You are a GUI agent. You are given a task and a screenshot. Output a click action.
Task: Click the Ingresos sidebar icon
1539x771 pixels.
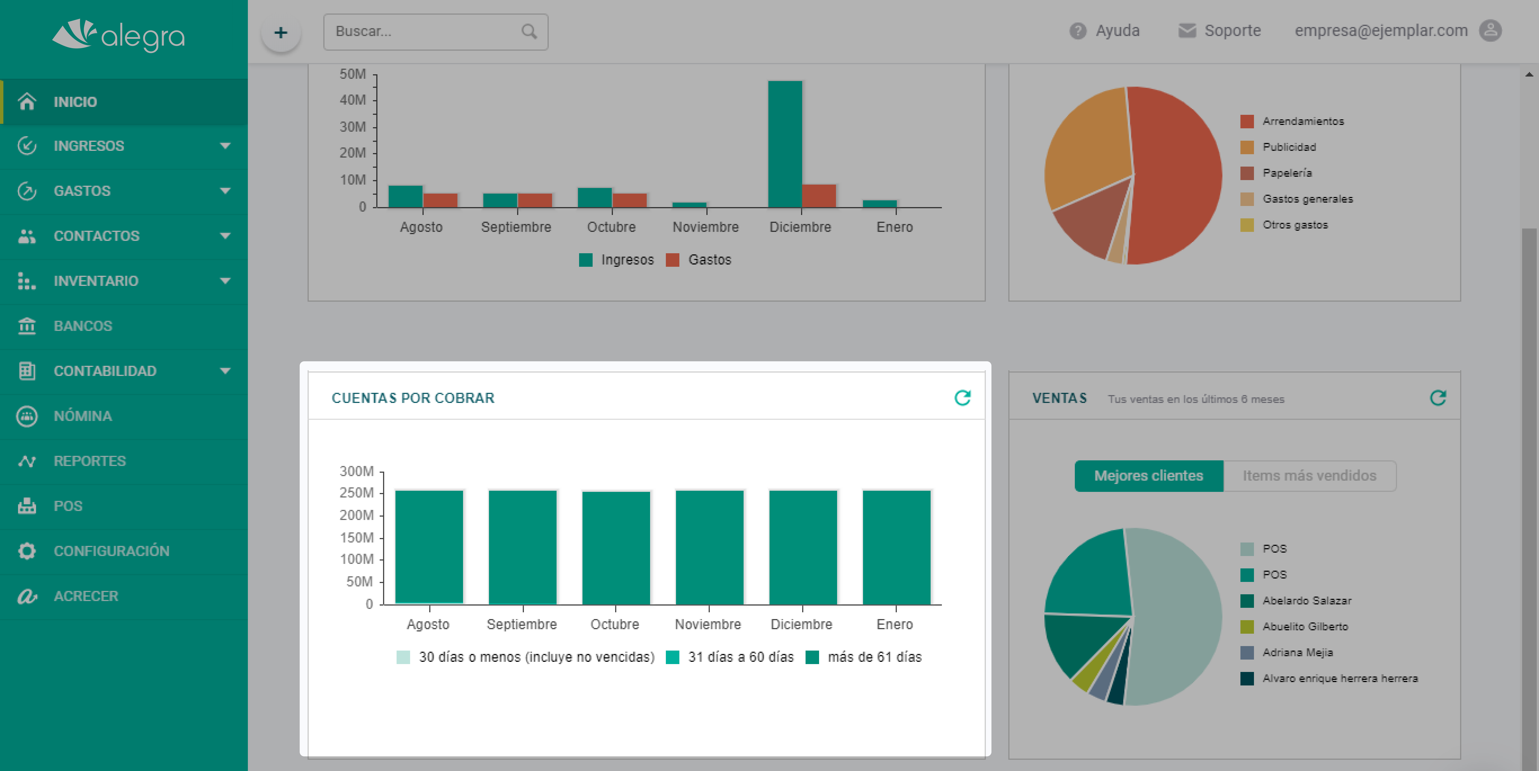click(27, 145)
